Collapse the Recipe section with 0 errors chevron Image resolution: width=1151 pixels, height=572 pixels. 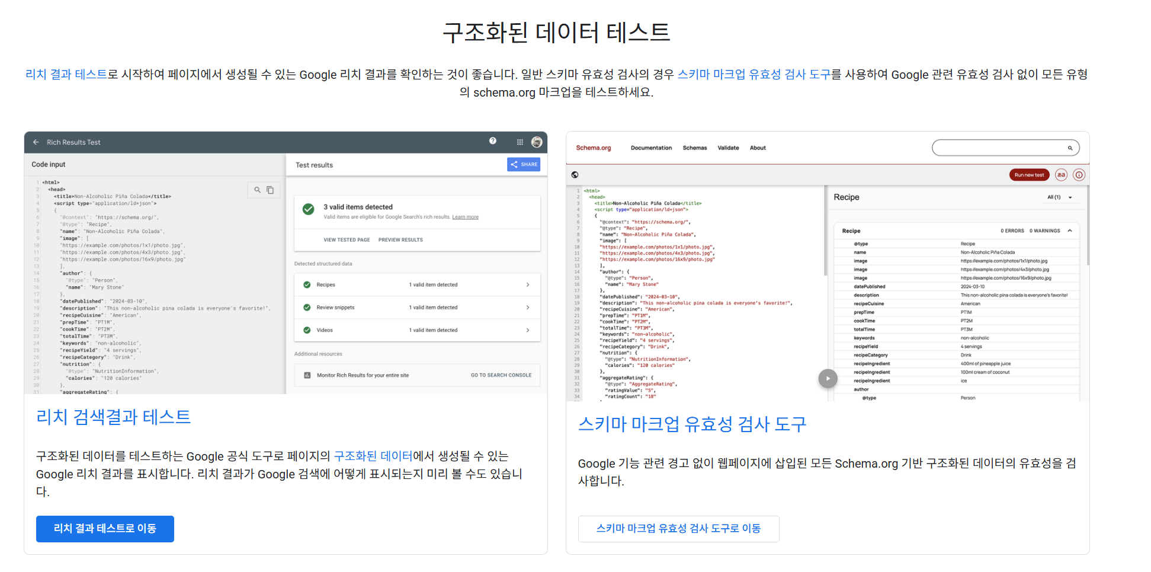(1070, 231)
